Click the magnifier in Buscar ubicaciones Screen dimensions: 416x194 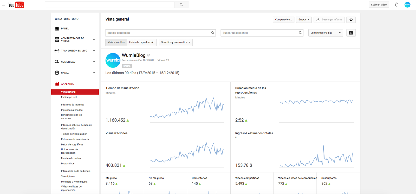(300, 33)
